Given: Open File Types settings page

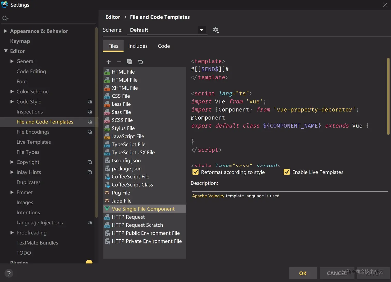Looking at the screenshot, I should coord(28,152).
